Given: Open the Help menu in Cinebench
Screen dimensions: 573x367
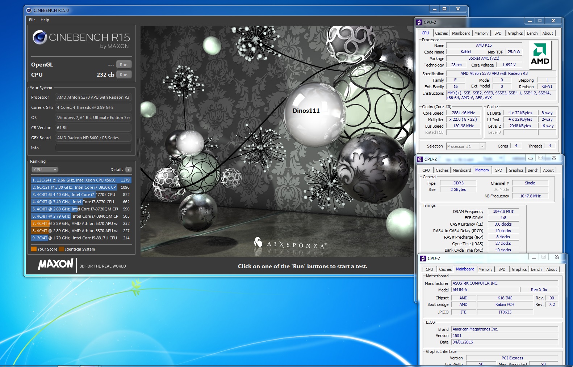Looking at the screenshot, I should click(x=45, y=20).
